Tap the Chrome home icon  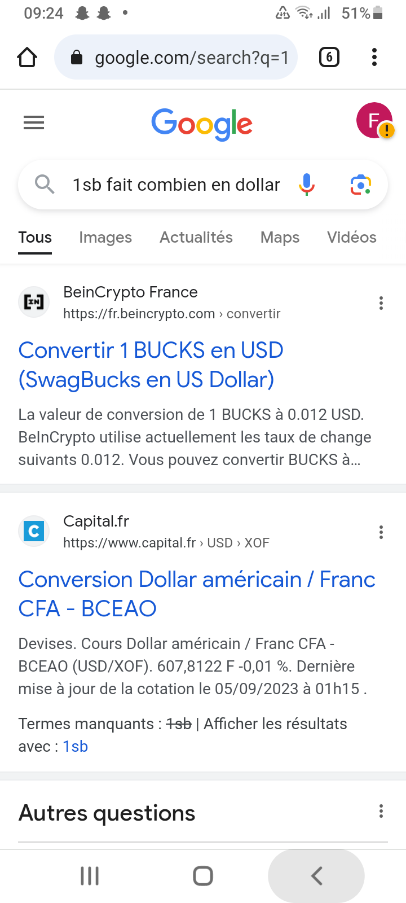(27, 57)
